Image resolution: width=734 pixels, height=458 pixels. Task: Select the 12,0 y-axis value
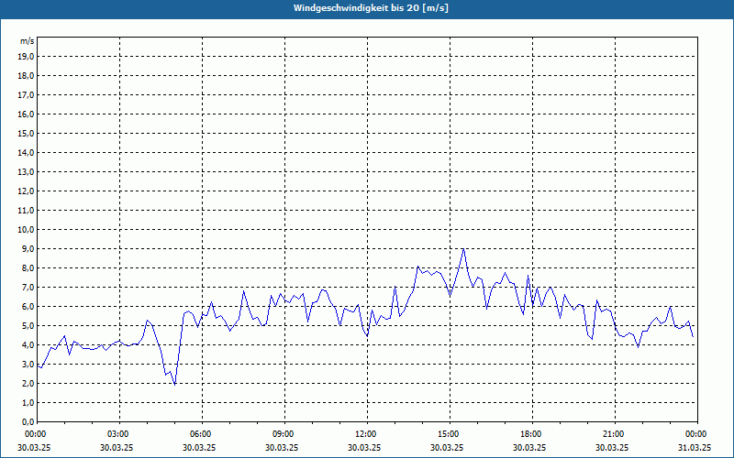point(26,191)
